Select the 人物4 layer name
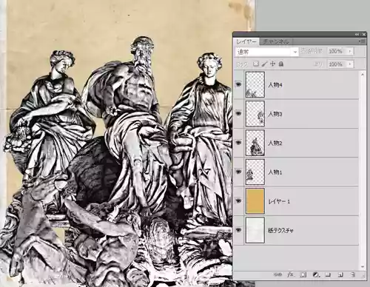 [275, 85]
